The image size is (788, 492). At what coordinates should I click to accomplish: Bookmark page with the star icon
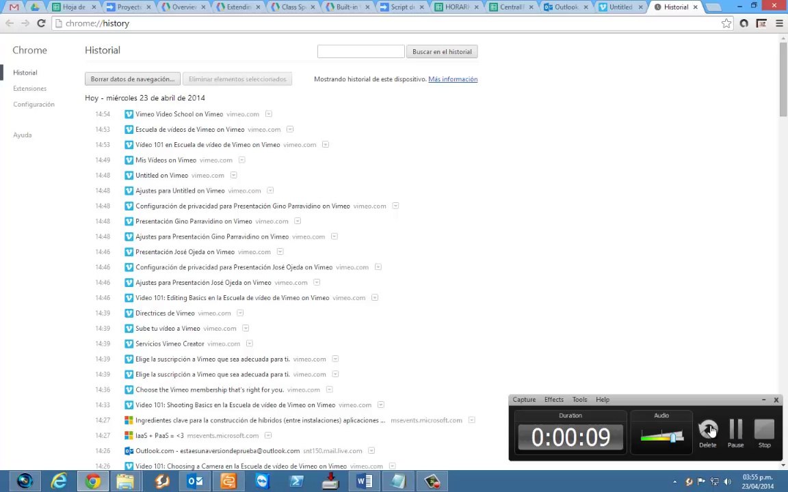(726, 23)
